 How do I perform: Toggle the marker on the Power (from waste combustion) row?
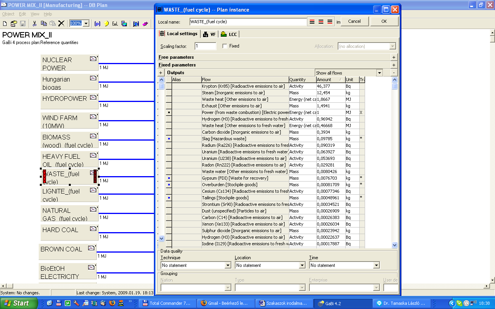[169, 112]
